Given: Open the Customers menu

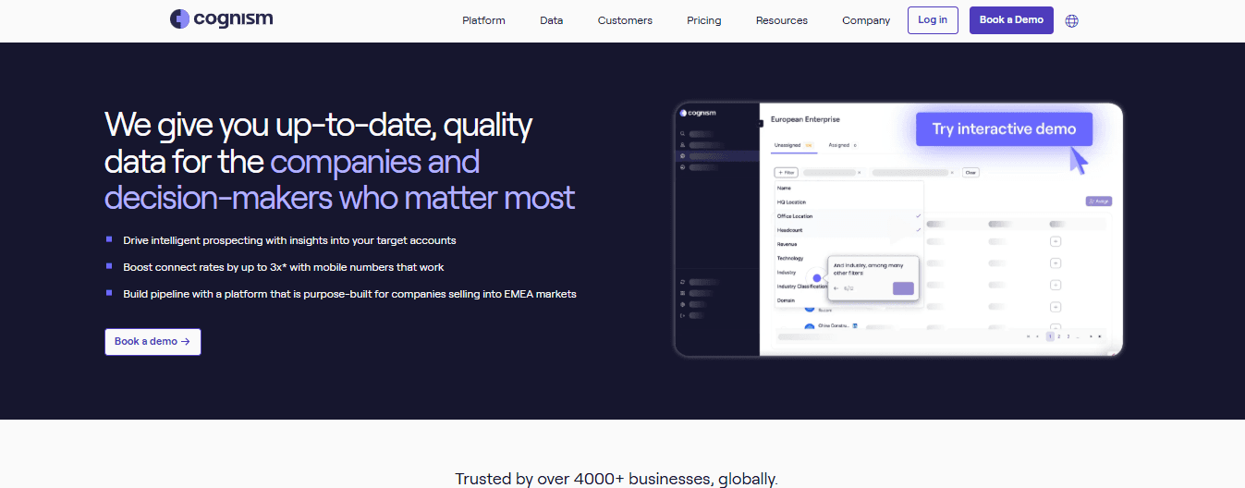Looking at the screenshot, I should pyautogui.click(x=625, y=20).
